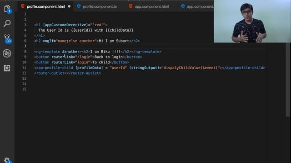Open the Explorer files icon

coord(7,9)
